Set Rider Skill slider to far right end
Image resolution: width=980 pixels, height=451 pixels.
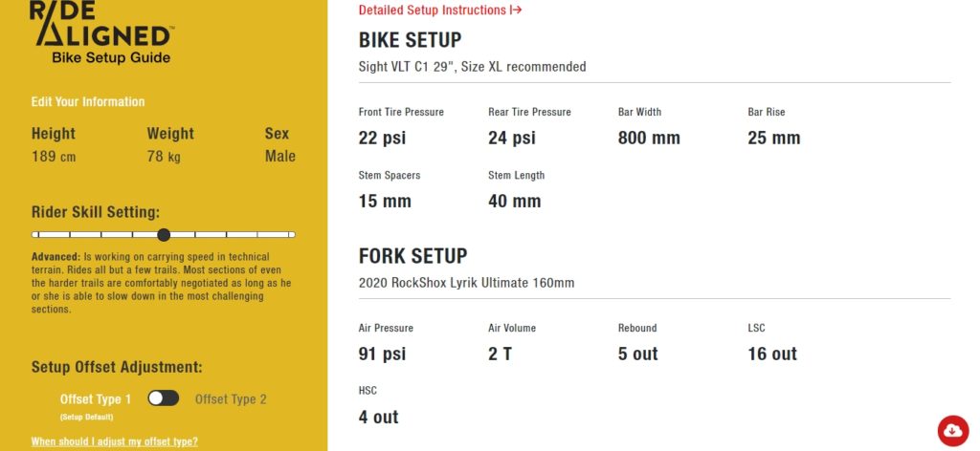coord(292,234)
